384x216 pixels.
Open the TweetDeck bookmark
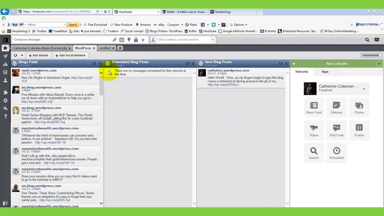(58, 31)
